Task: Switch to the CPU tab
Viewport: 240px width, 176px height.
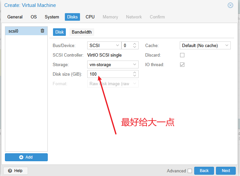Action: click(x=90, y=17)
